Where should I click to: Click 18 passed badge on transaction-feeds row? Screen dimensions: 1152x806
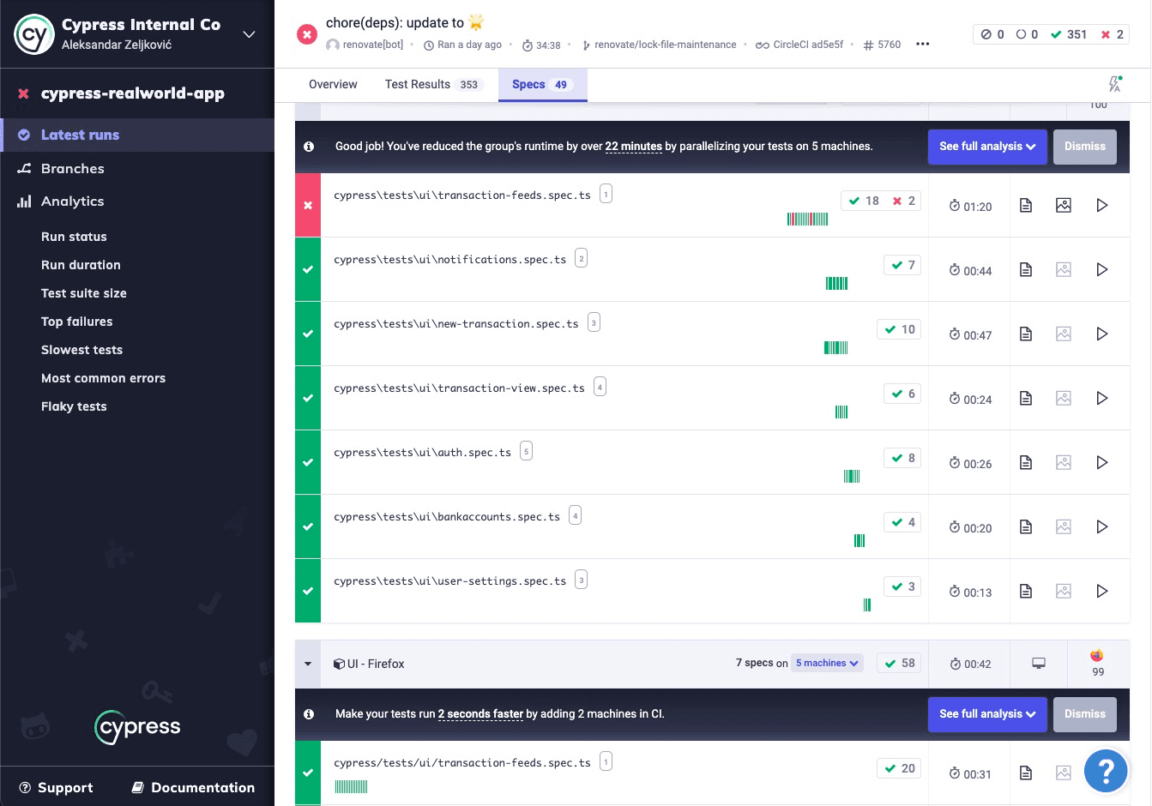[x=865, y=201]
